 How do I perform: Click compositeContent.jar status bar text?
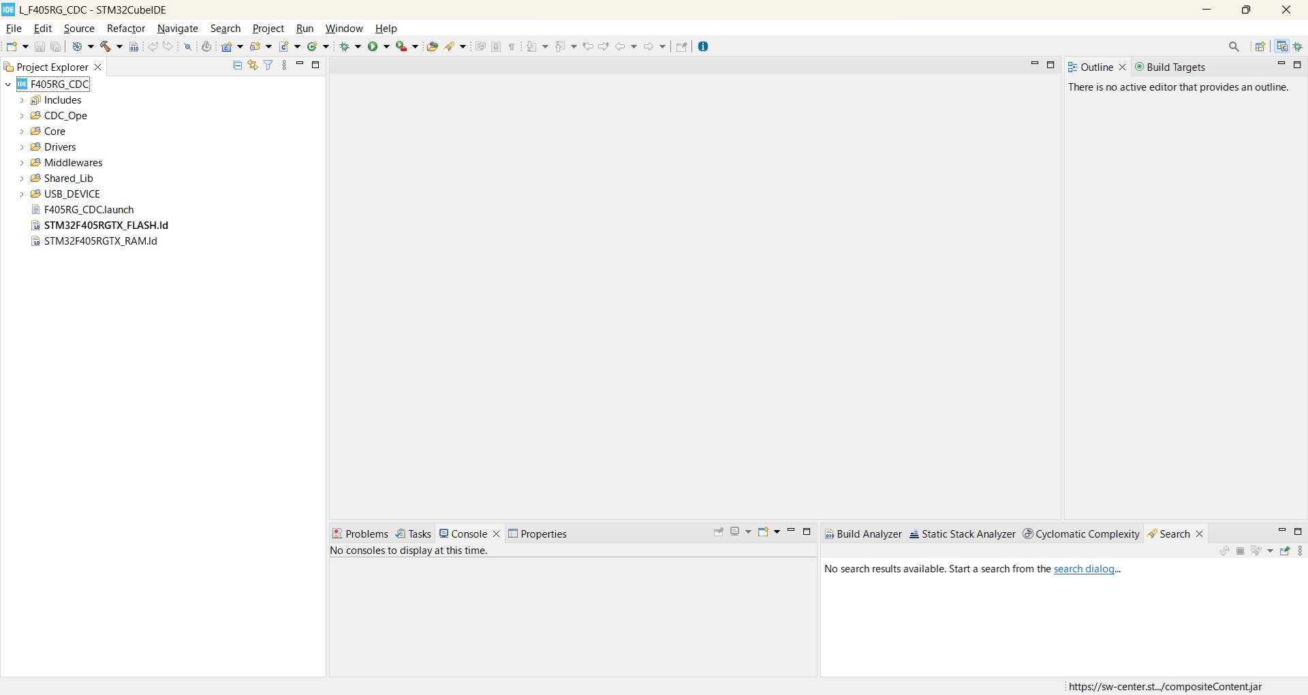click(1166, 687)
